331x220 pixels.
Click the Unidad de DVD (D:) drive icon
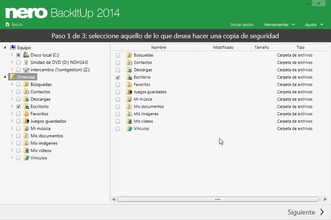coord(26,62)
